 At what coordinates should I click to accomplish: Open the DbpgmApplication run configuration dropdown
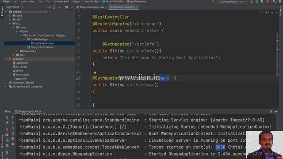pos(233,2)
